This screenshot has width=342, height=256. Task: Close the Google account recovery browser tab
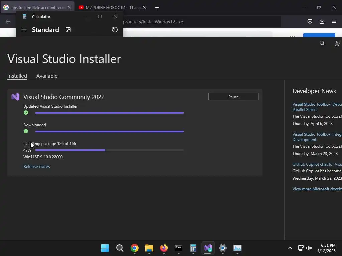pyautogui.click(x=69, y=7)
